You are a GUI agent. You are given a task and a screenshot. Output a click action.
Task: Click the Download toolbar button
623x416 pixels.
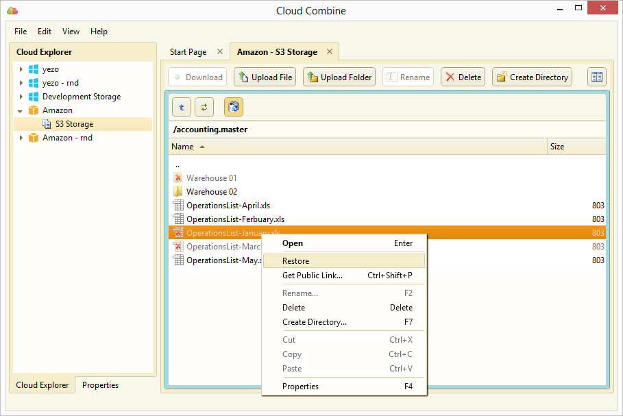[x=197, y=77]
